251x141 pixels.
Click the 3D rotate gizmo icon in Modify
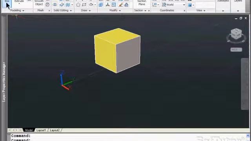coord(107,5)
